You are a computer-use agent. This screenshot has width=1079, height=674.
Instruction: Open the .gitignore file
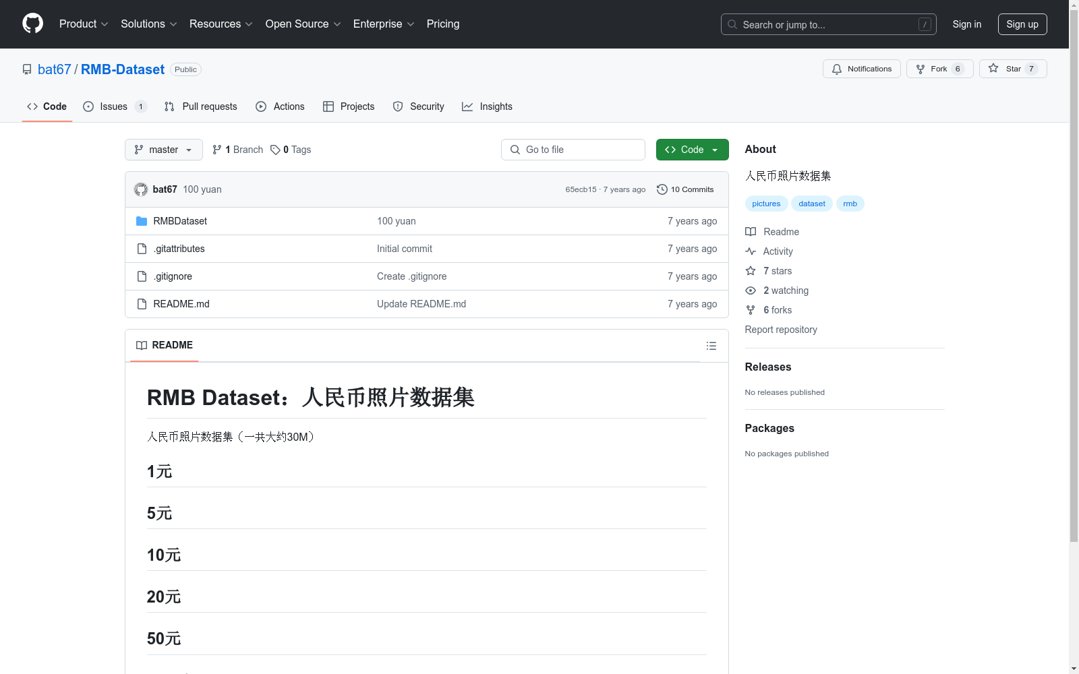(173, 276)
